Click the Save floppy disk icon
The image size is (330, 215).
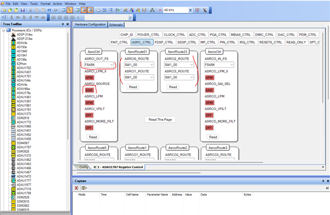click(x=23, y=10)
